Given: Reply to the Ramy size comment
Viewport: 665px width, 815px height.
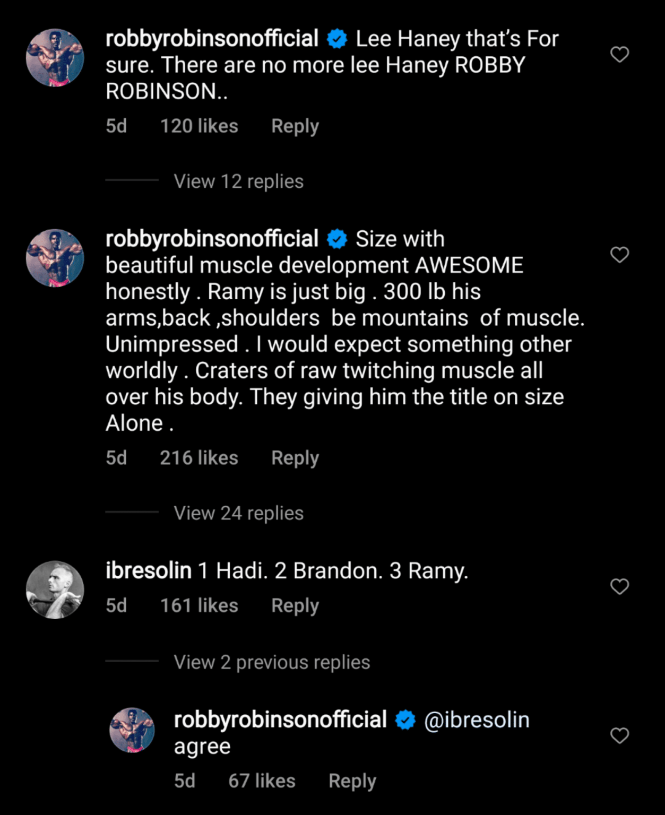Looking at the screenshot, I should point(295,458).
